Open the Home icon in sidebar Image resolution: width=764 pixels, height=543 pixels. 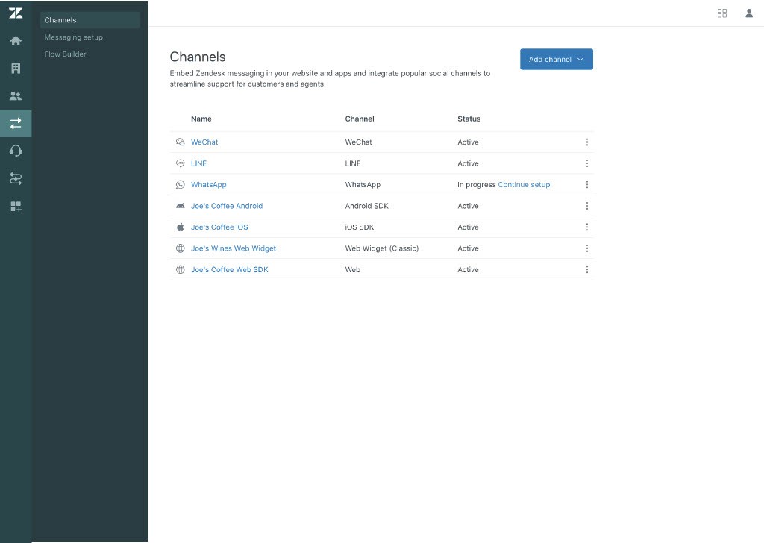[16, 41]
